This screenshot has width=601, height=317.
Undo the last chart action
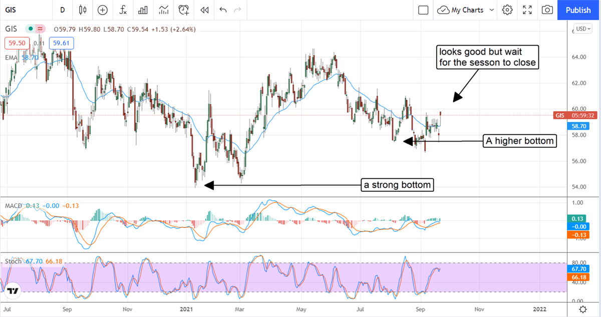223,10
